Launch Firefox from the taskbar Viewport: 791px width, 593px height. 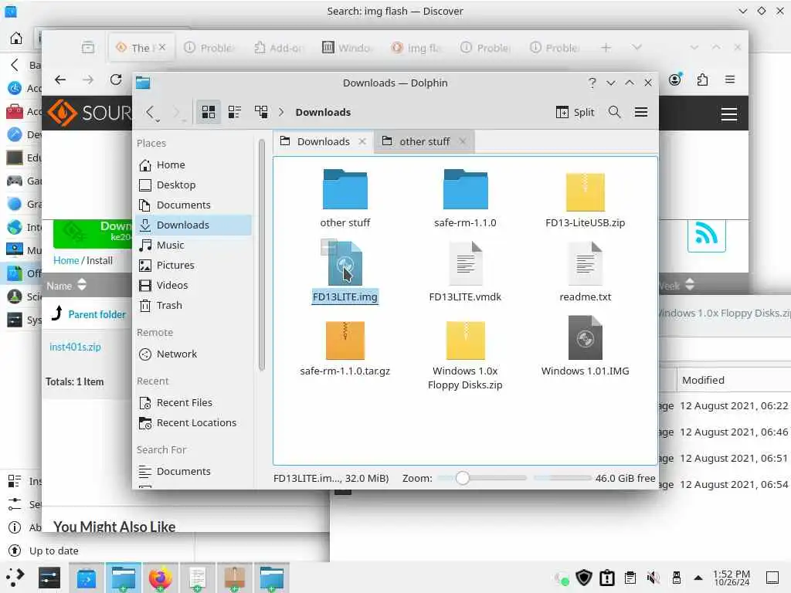click(161, 578)
